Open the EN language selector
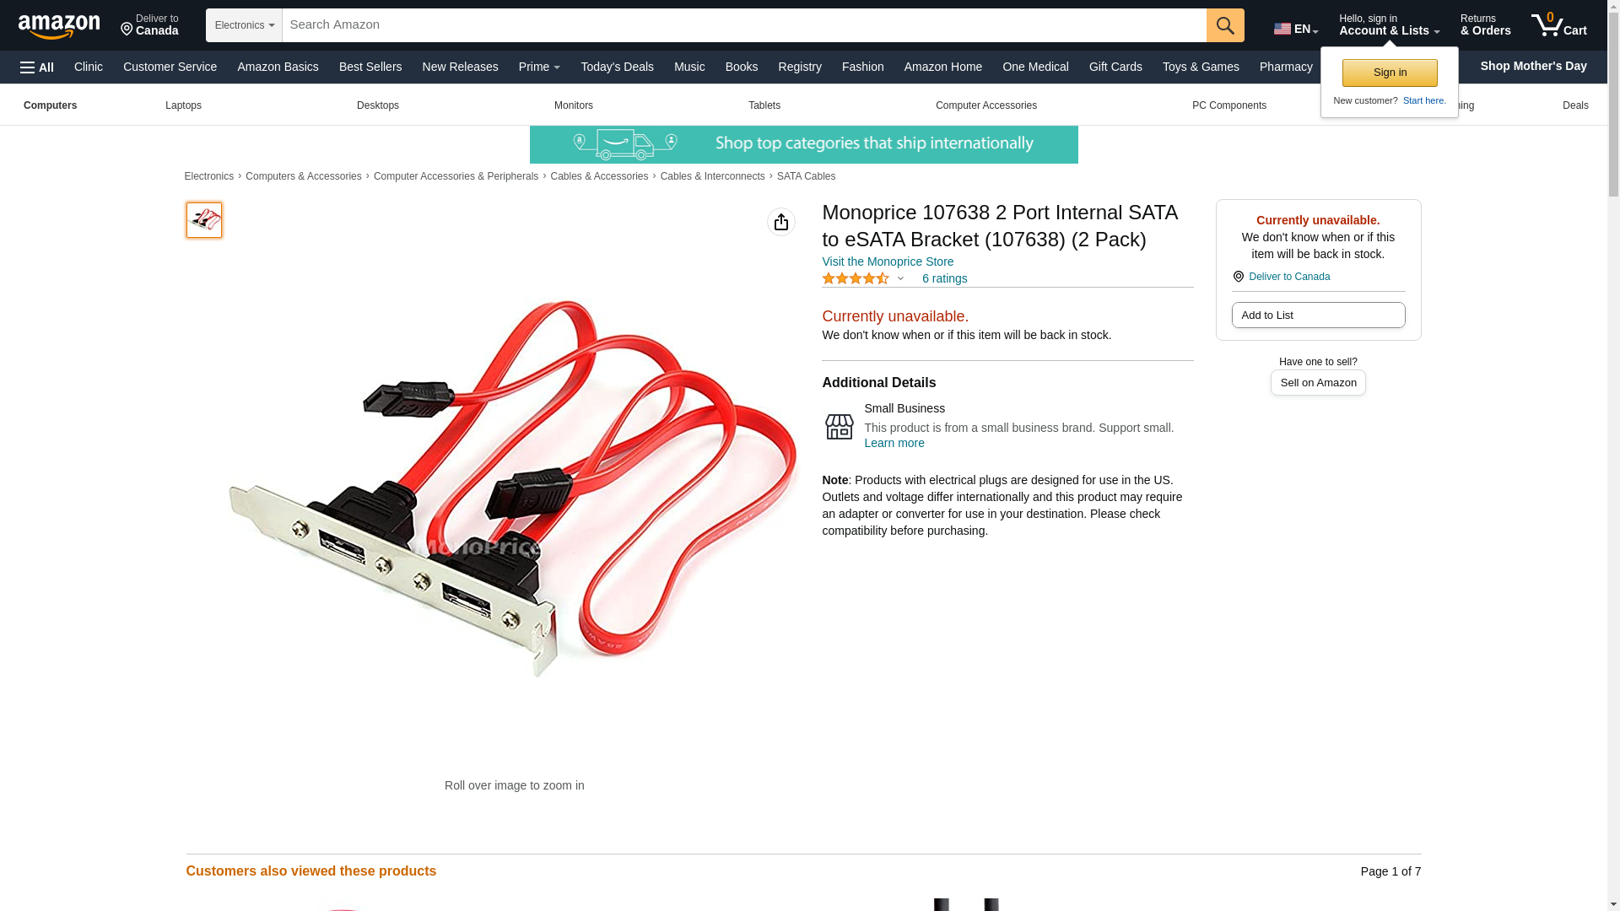Viewport: 1620px width, 911px height. click(x=1295, y=29)
